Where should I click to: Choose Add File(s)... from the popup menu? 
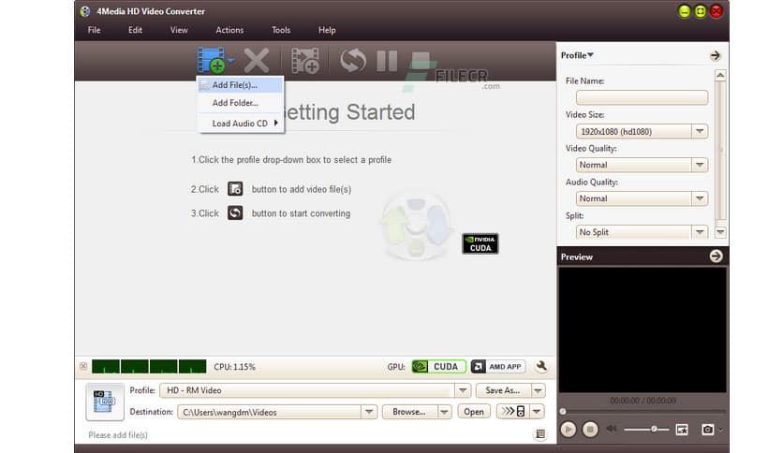(x=241, y=85)
